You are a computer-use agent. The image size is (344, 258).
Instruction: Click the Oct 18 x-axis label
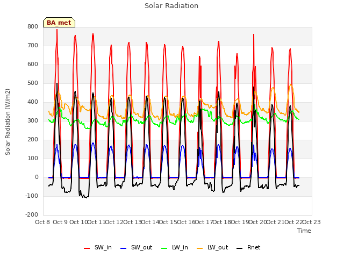[x=222, y=222]
